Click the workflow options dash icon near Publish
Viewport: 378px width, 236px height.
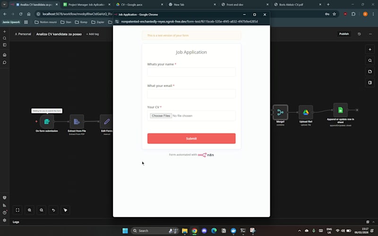(370, 34)
